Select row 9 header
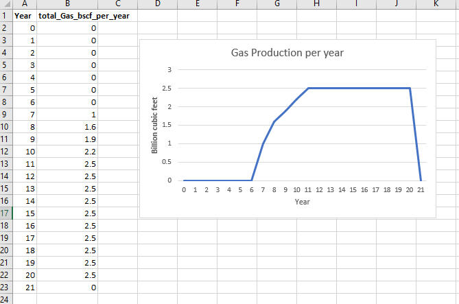 (6, 115)
